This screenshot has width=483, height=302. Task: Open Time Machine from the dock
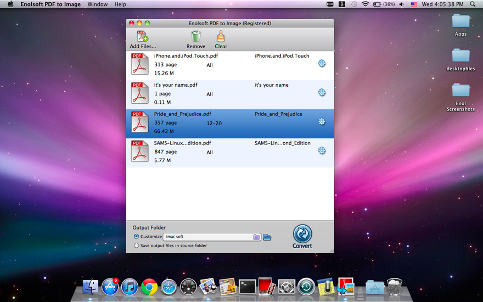(x=306, y=287)
